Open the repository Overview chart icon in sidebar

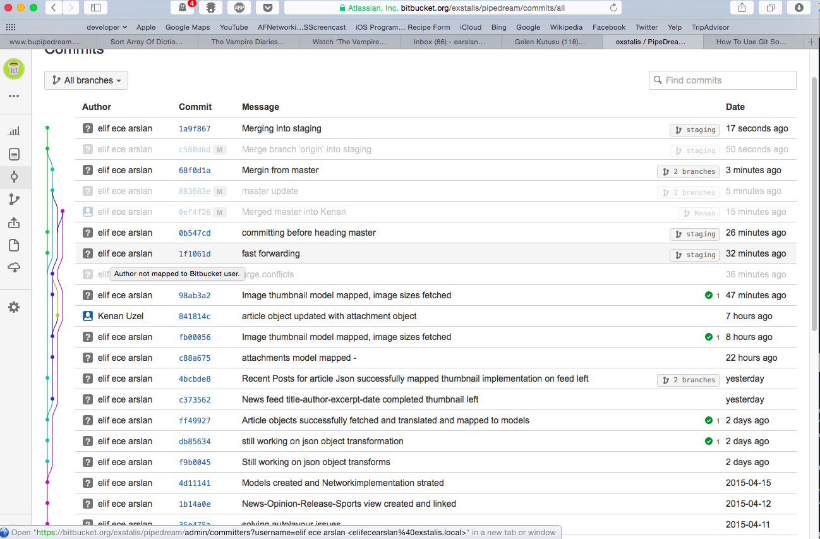tap(14, 131)
